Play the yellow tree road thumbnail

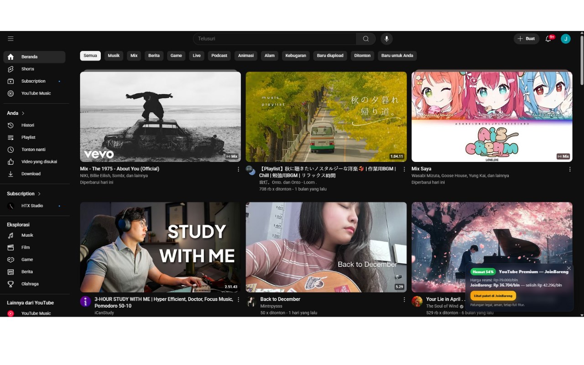point(326,116)
